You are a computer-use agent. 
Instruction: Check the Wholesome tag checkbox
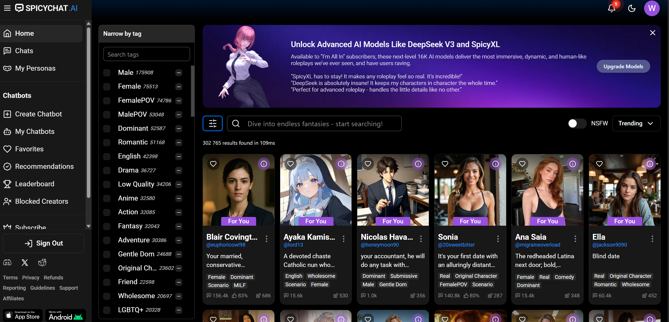[x=107, y=296]
